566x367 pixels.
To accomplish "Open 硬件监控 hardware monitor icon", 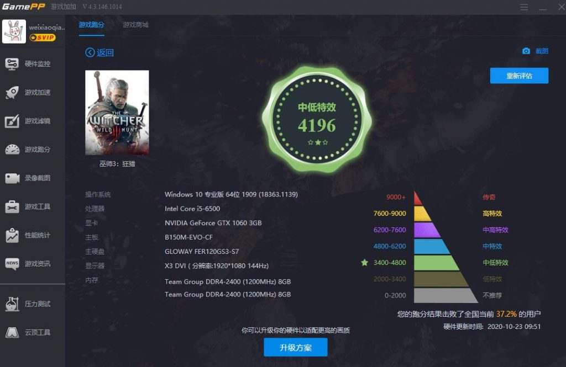I will pos(12,64).
